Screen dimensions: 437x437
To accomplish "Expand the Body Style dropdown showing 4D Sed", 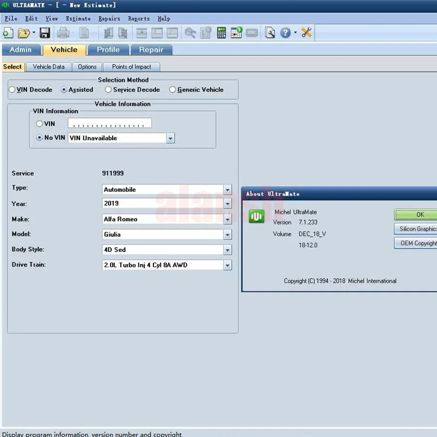I will click(x=227, y=250).
